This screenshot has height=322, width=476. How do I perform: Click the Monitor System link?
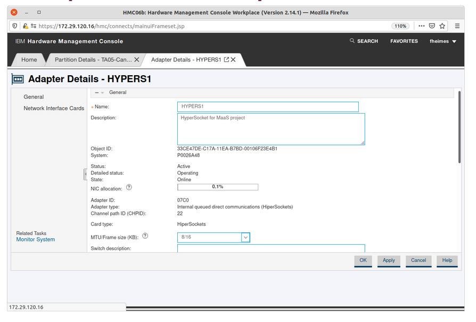[36, 239]
